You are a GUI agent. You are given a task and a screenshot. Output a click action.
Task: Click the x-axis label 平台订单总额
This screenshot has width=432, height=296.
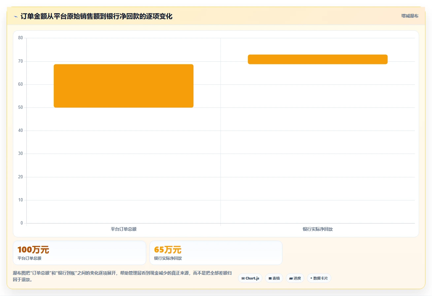pyautogui.click(x=123, y=229)
